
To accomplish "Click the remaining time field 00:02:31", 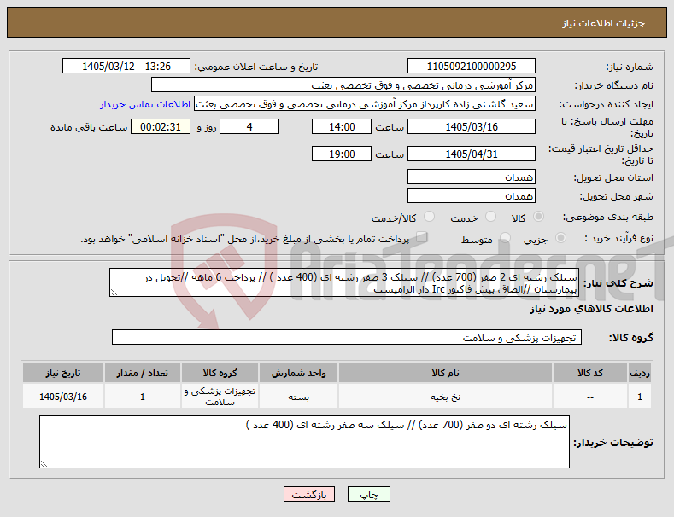I will pyautogui.click(x=161, y=126).
